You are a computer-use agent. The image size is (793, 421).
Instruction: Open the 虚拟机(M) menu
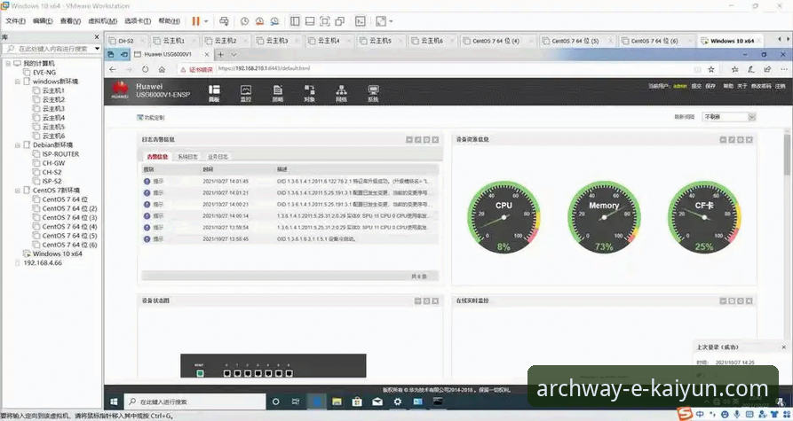104,20
